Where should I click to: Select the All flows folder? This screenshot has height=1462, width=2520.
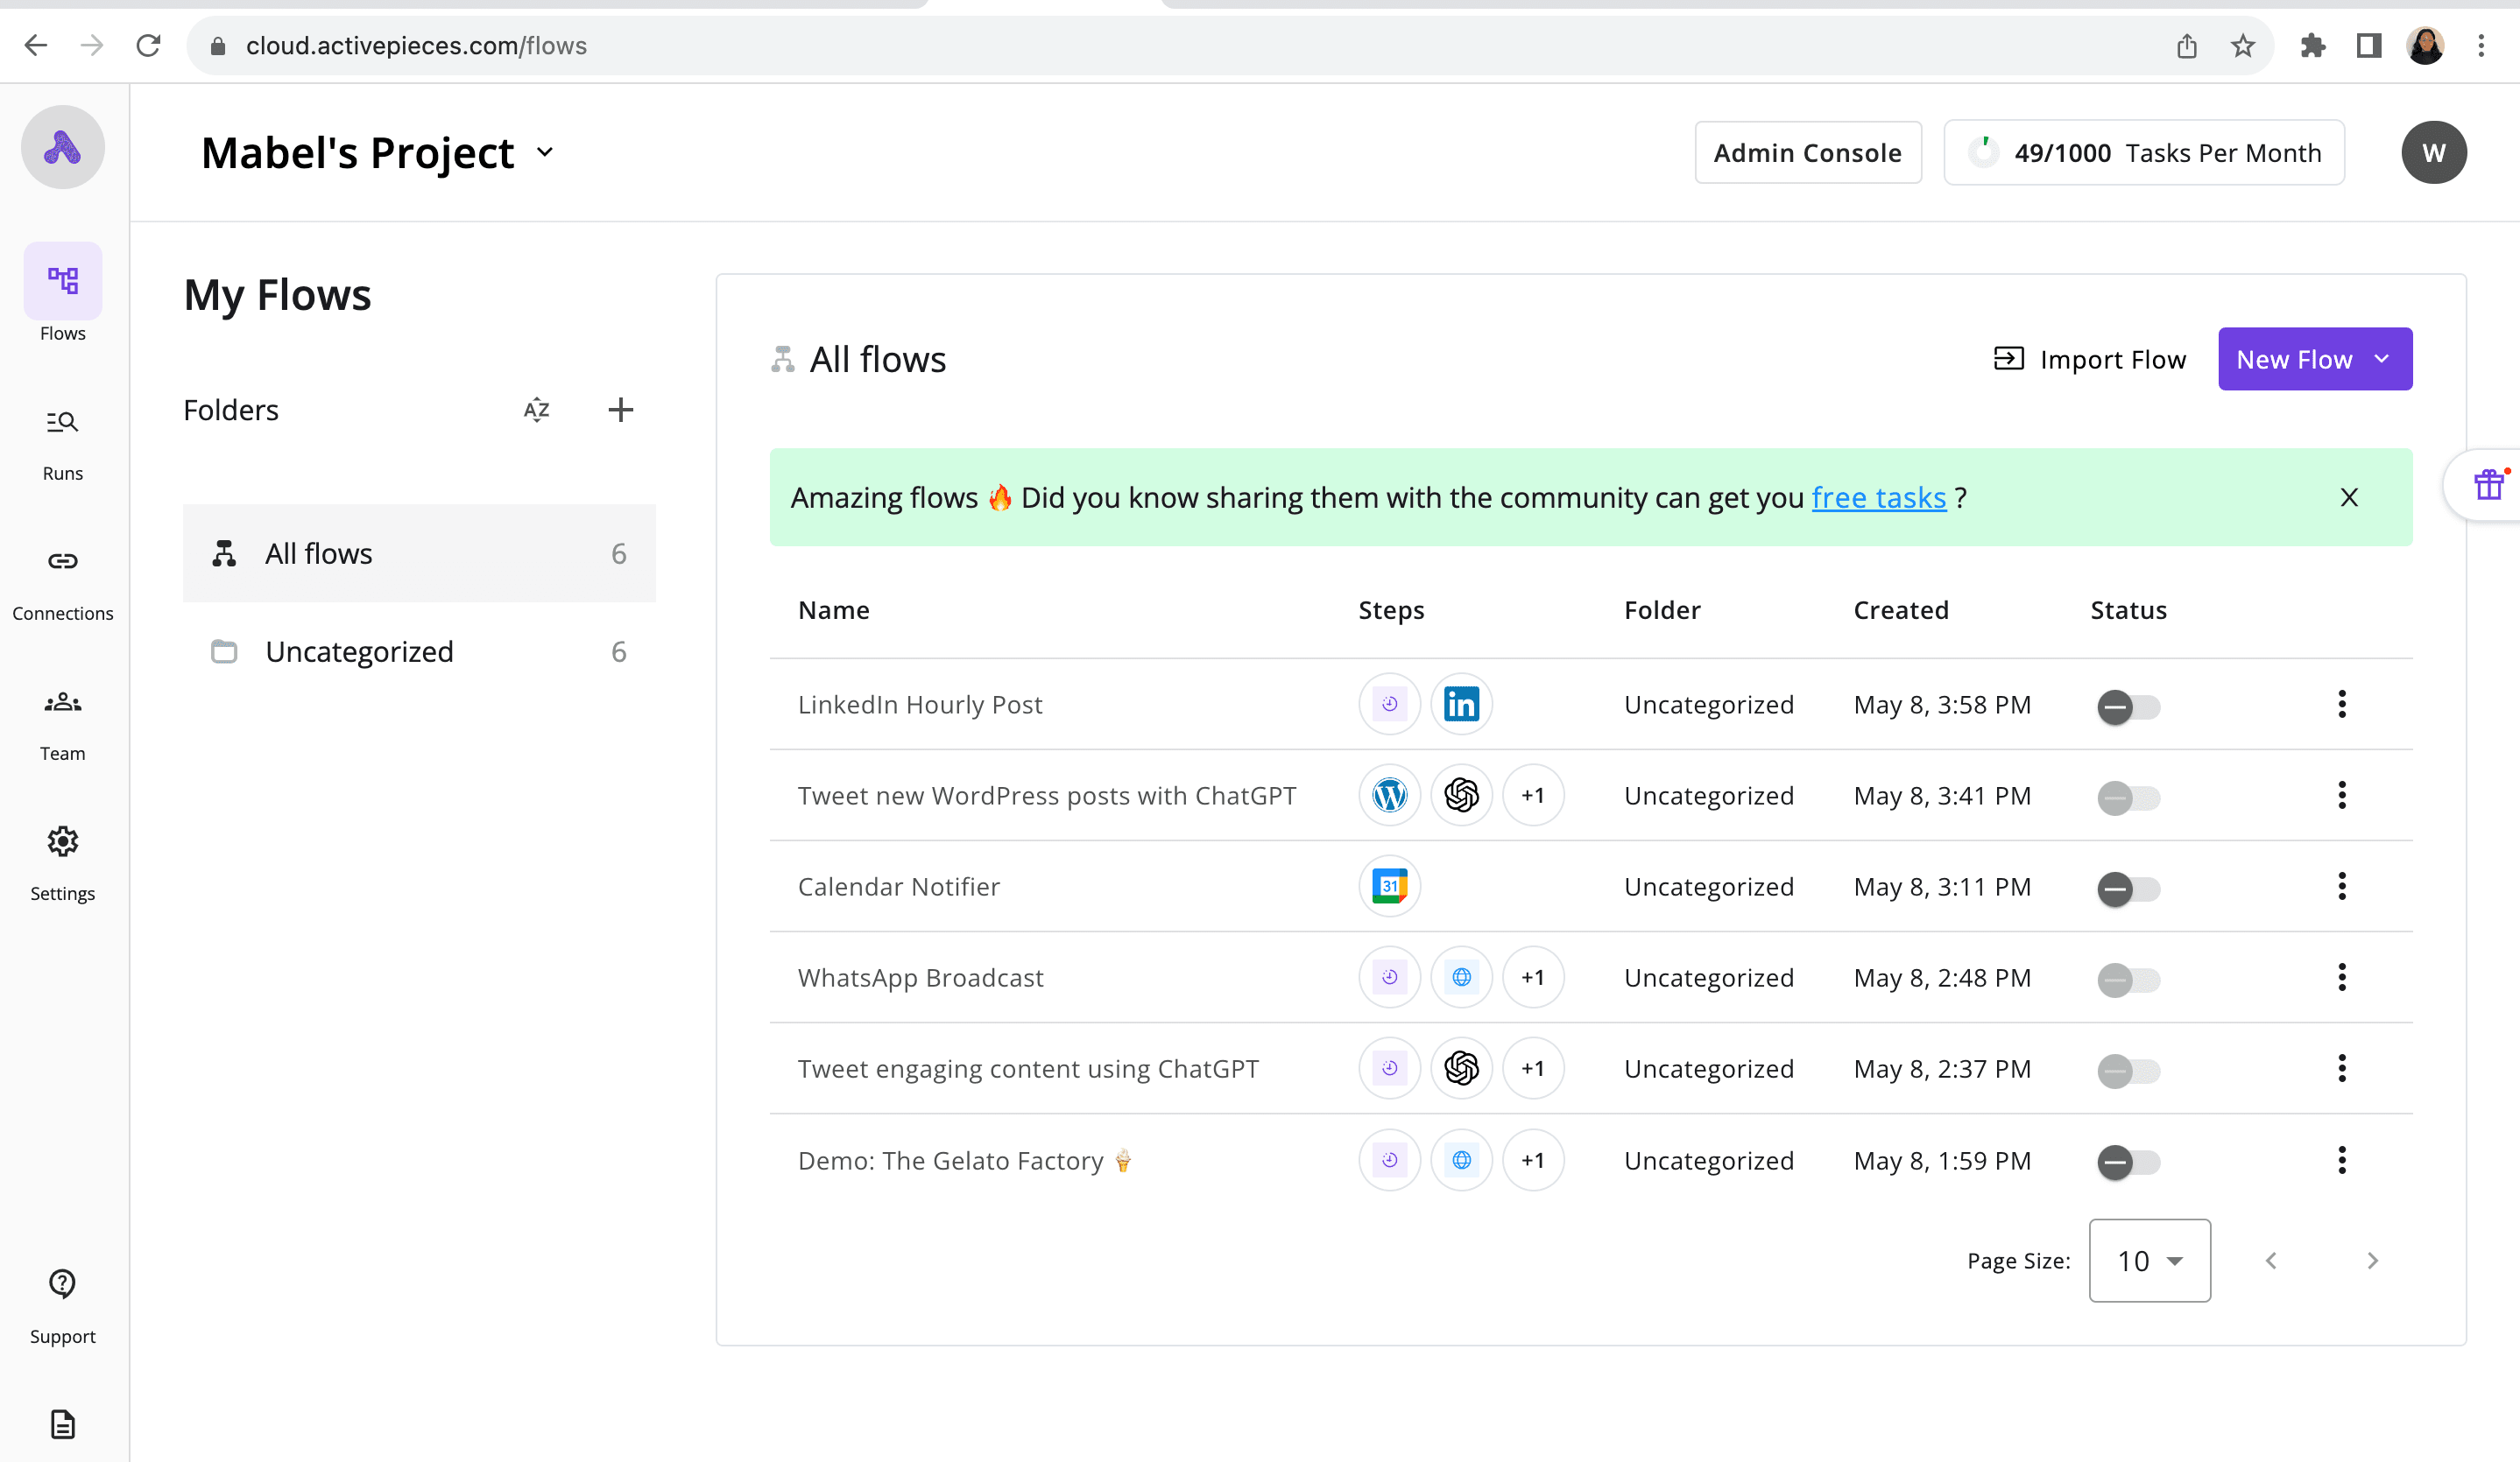419,552
